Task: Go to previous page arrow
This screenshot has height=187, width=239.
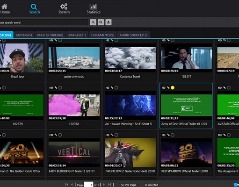Action: click(72, 185)
